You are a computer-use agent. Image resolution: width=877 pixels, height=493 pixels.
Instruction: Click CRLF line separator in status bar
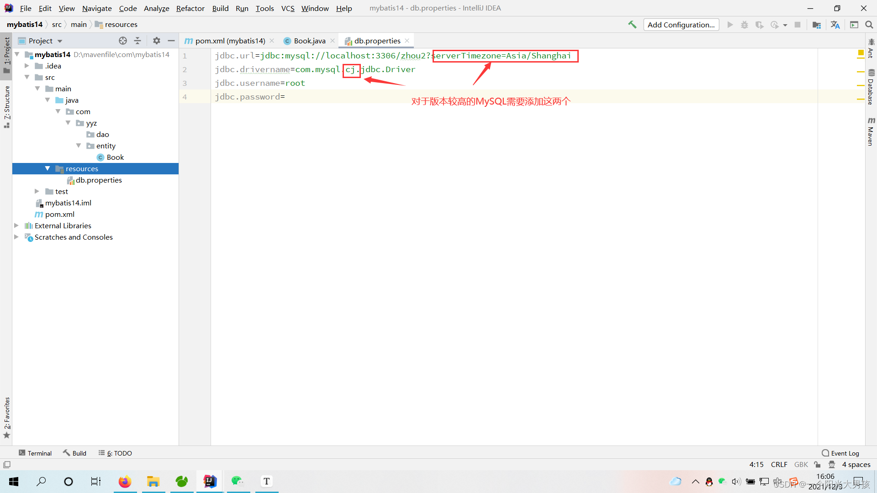[x=779, y=464]
